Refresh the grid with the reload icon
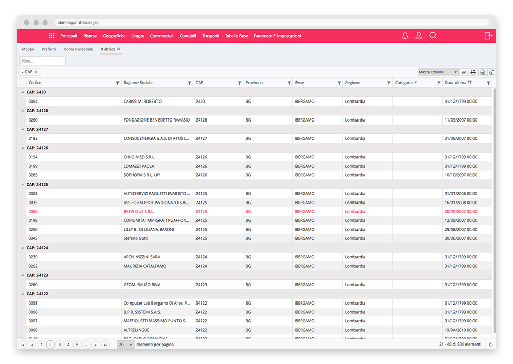 (491, 345)
